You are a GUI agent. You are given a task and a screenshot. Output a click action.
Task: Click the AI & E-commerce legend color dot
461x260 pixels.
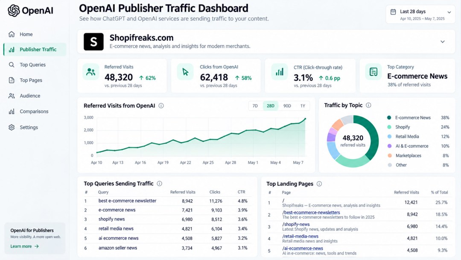pyautogui.click(x=389, y=146)
